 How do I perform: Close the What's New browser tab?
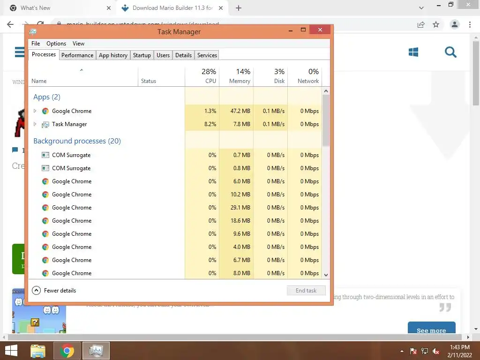[x=109, y=8]
